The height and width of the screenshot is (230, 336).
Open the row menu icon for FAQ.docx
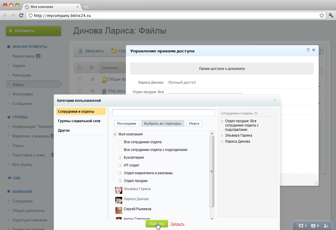coord(93,91)
